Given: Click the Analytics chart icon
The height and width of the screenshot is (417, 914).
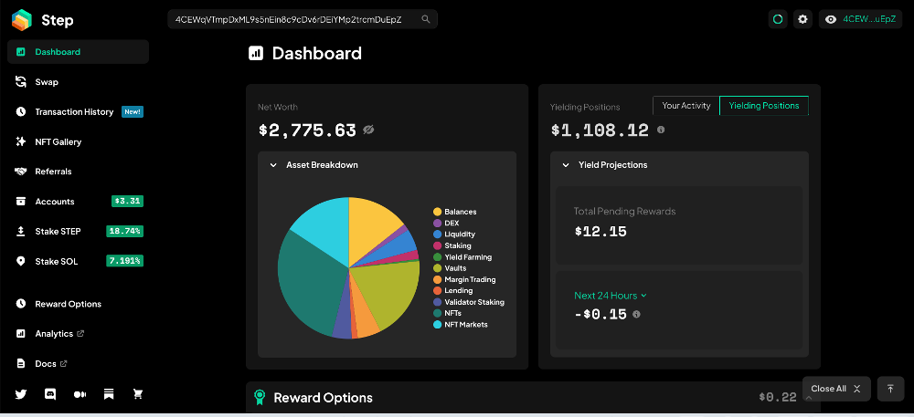Looking at the screenshot, I should click(21, 334).
